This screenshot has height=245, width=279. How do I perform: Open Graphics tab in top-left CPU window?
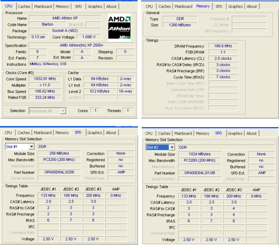coord(95,7)
